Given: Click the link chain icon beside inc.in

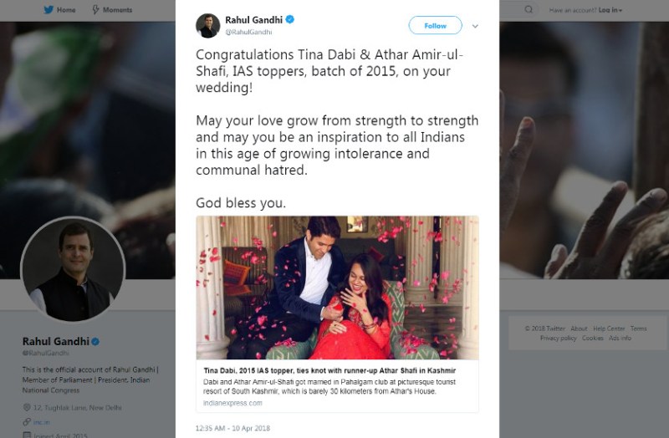Looking at the screenshot, I should [x=26, y=421].
